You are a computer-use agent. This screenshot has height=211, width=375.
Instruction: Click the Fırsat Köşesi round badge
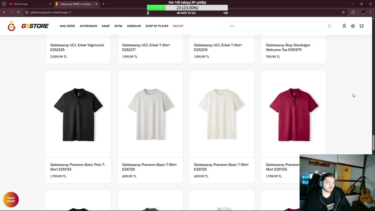coord(11,200)
